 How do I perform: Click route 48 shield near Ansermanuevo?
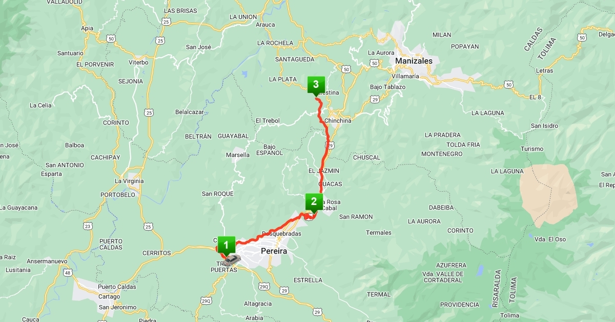tap(68, 273)
